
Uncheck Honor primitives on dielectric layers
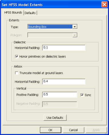(x=17, y=57)
